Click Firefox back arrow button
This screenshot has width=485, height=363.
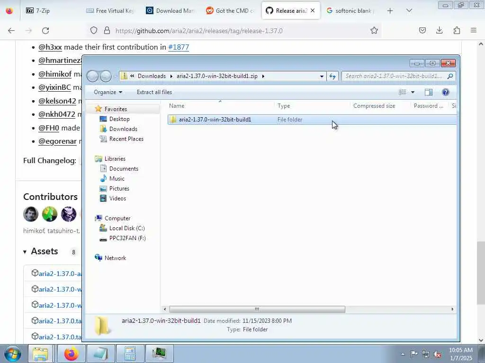point(11,31)
